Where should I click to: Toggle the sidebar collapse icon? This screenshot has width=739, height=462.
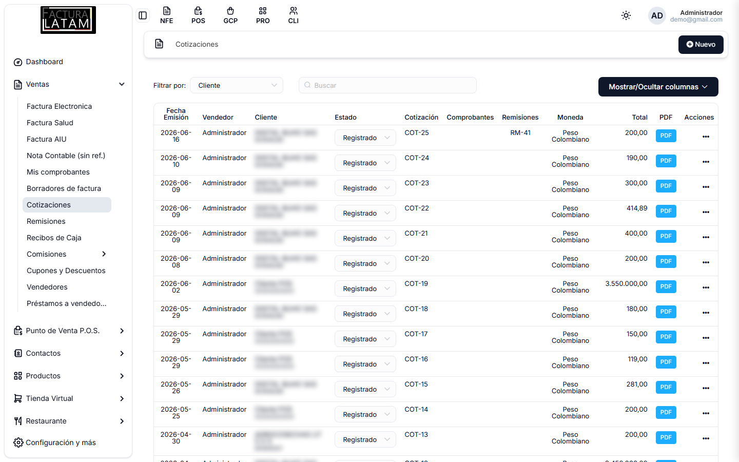point(143,15)
